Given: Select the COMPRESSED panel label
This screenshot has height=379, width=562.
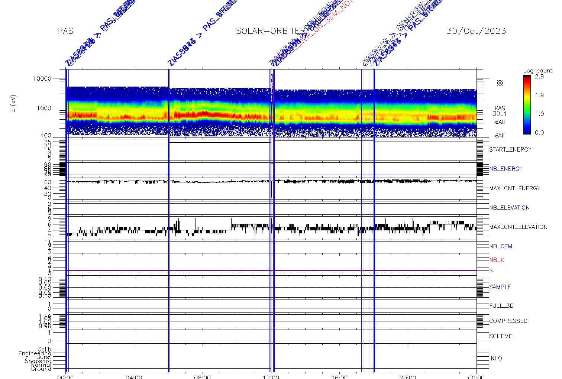Looking at the screenshot, I should tap(508, 321).
